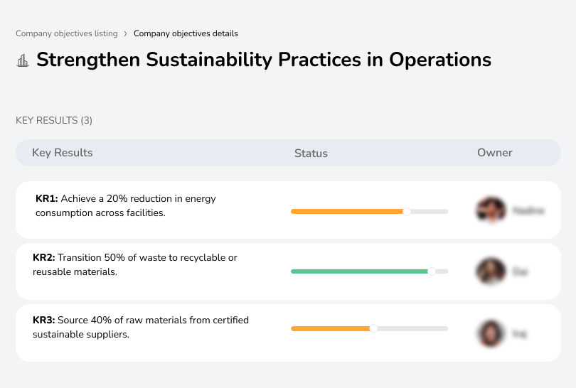Select Company objectives details breadcrumb
This screenshot has height=388, width=576.
186,33
